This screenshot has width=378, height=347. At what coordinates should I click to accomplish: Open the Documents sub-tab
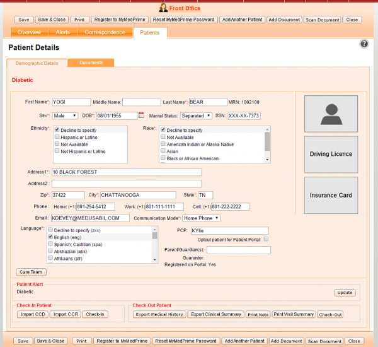91,62
